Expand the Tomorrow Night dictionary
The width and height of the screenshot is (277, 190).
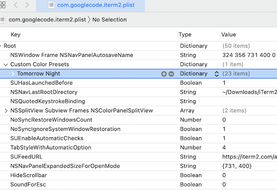click(x=13, y=74)
